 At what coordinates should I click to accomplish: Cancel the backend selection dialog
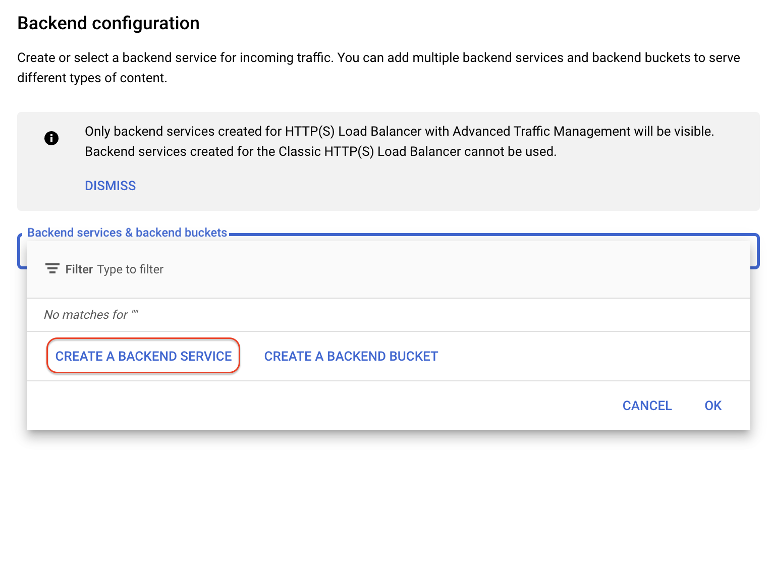647,405
